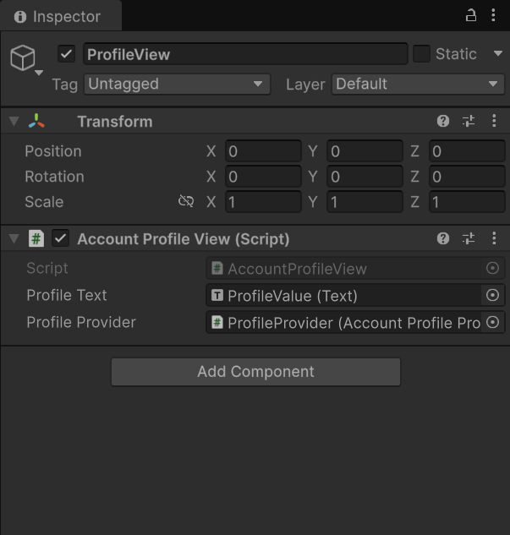
Task: Open Transform presets sliders icon
Action: 469,121
